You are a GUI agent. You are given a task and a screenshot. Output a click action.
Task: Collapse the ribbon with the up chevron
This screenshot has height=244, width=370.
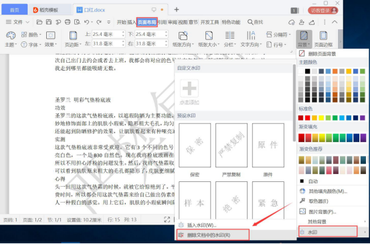pyautogui.click(x=335, y=22)
